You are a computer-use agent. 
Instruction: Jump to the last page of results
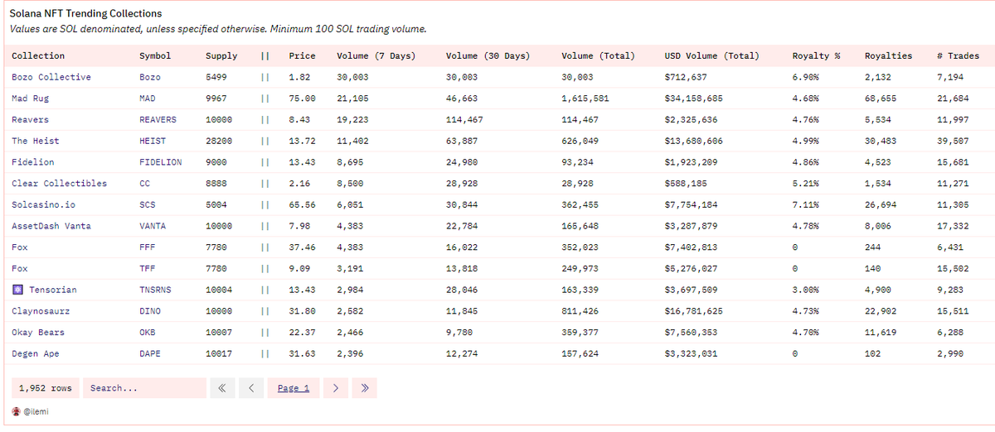point(364,388)
